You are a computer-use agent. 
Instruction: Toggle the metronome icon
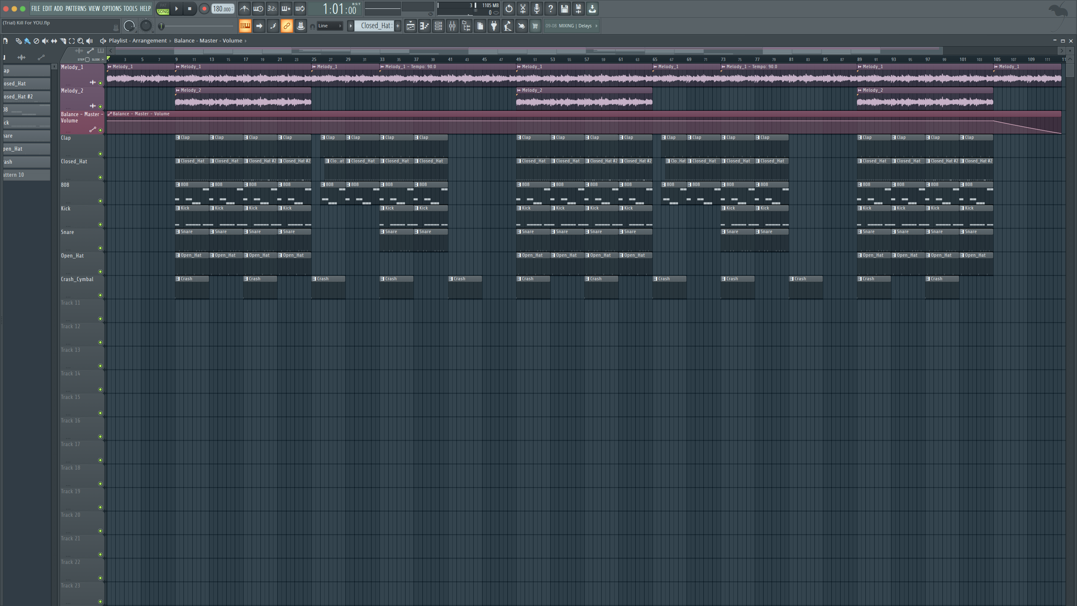(244, 8)
